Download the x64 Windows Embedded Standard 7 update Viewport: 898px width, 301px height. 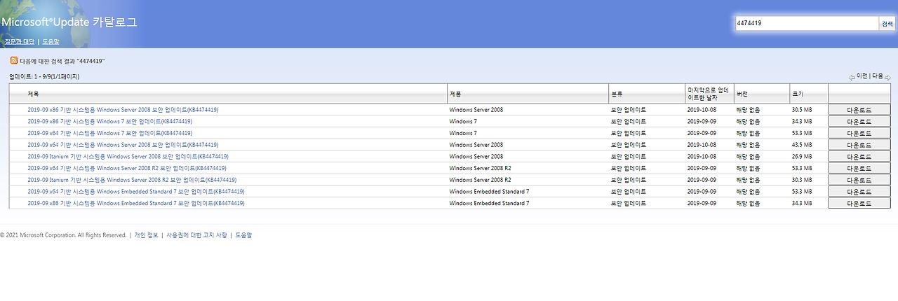pos(859,191)
